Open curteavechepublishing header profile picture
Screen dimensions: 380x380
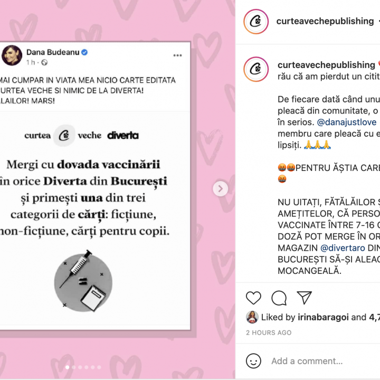pyautogui.click(x=256, y=22)
